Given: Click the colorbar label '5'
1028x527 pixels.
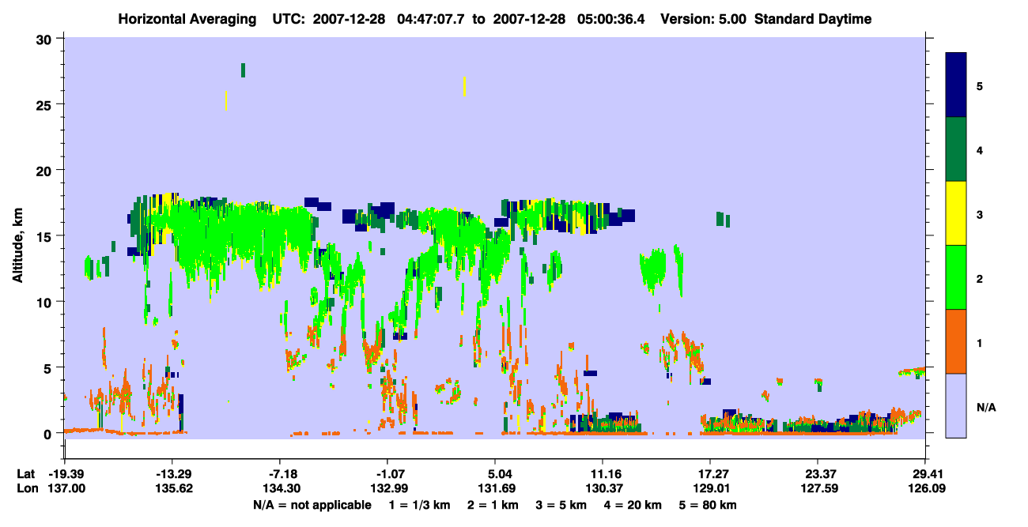Looking at the screenshot, I should tap(980, 85).
